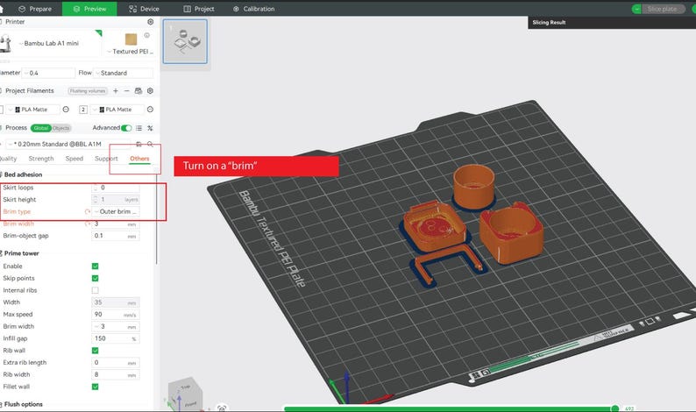
Task: Open Speed settings tab
Action: 75,159
